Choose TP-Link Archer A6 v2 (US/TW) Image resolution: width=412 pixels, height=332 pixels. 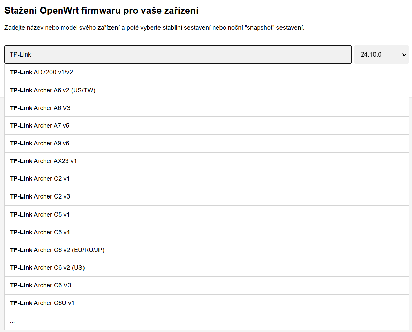(x=53, y=90)
